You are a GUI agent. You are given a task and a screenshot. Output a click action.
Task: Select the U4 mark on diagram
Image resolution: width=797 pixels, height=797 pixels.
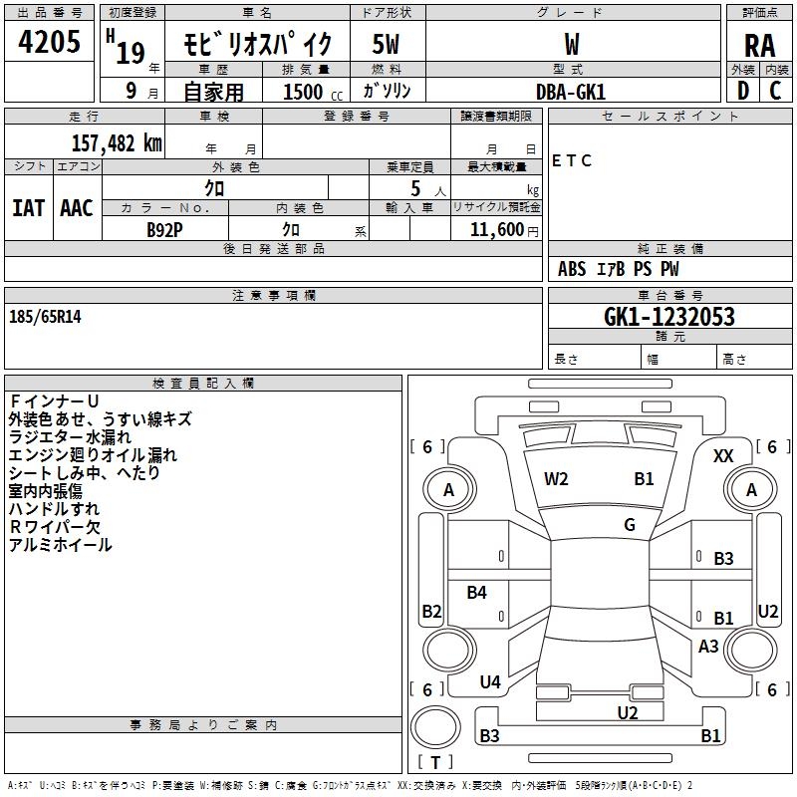tap(490, 681)
